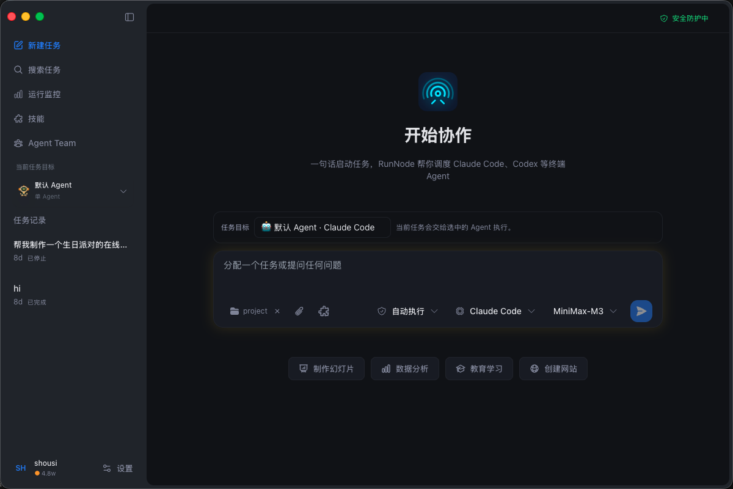Click the shousi username

[x=46, y=463]
